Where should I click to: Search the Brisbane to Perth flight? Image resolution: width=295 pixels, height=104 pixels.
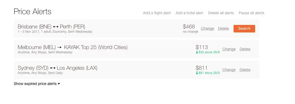[x=244, y=29]
